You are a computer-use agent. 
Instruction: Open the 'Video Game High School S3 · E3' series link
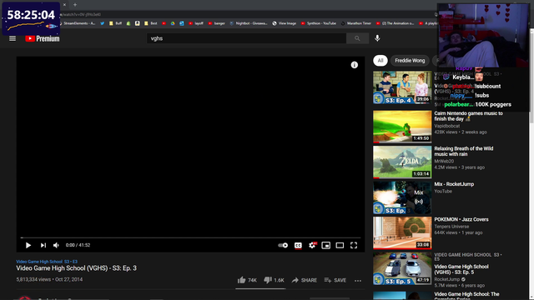pos(47,262)
